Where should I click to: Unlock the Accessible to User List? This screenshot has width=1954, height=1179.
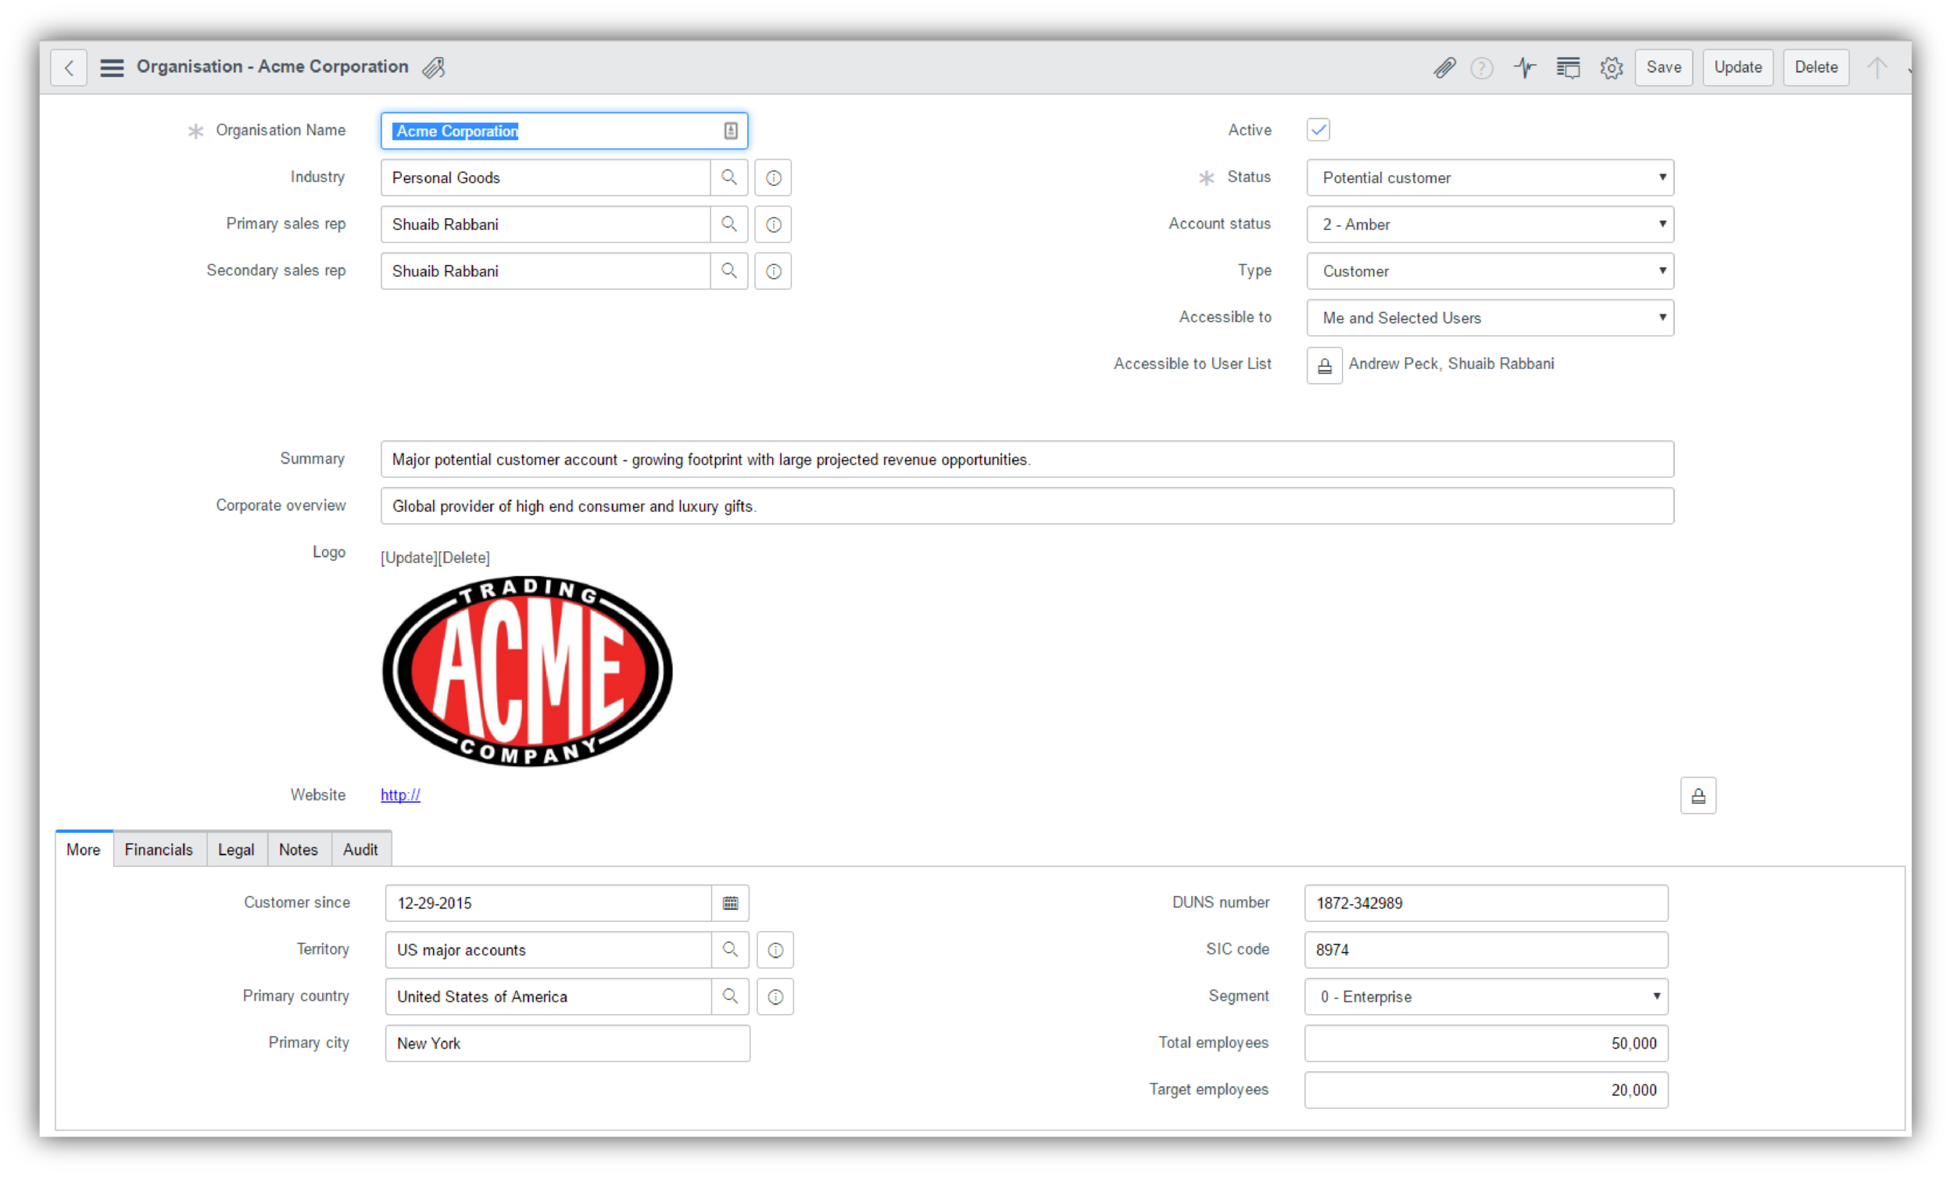coord(1324,366)
